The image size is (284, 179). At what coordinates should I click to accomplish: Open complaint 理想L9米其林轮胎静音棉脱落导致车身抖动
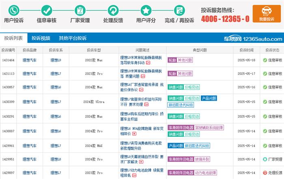coord(141,60)
